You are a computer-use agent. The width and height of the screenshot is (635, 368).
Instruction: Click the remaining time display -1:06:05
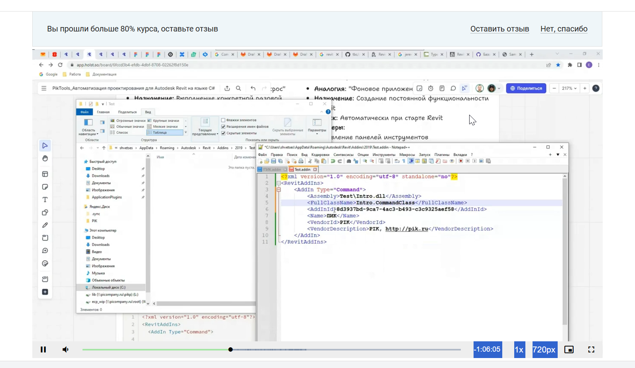click(x=487, y=350)
